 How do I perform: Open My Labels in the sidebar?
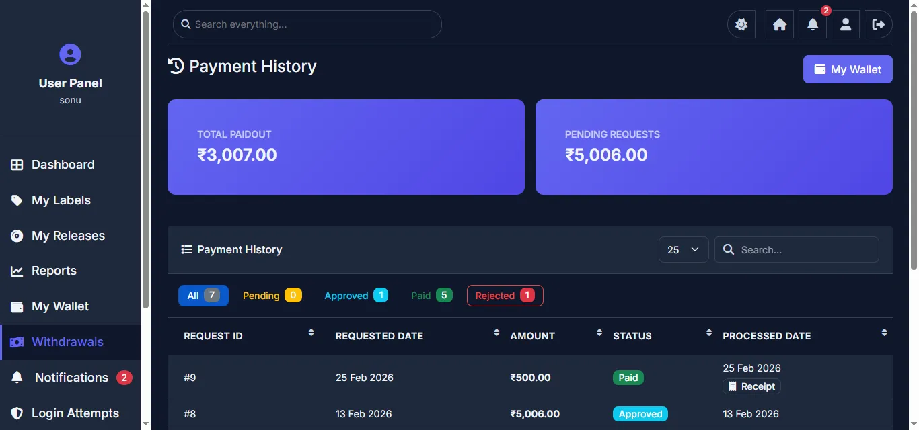tap(70, 200)
